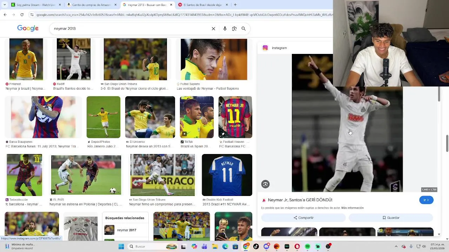Click the preview panel vertical scrollbar
Screen dimensions: 449x252
(x=439, y=94)
